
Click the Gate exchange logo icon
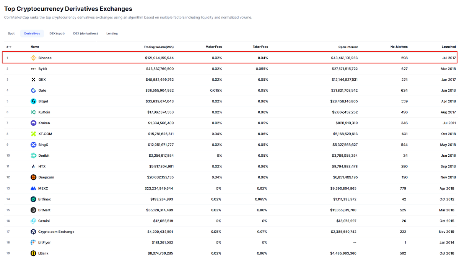point(34,91)
